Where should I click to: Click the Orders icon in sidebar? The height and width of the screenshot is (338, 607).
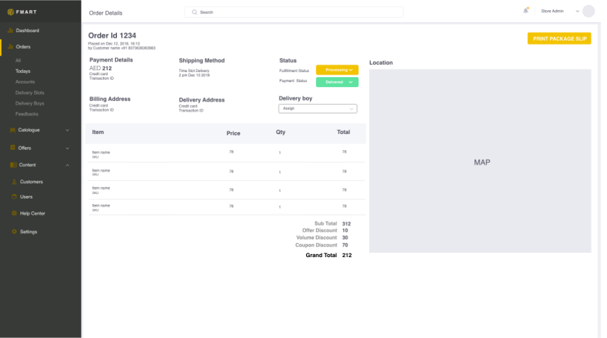coord(10,47)
